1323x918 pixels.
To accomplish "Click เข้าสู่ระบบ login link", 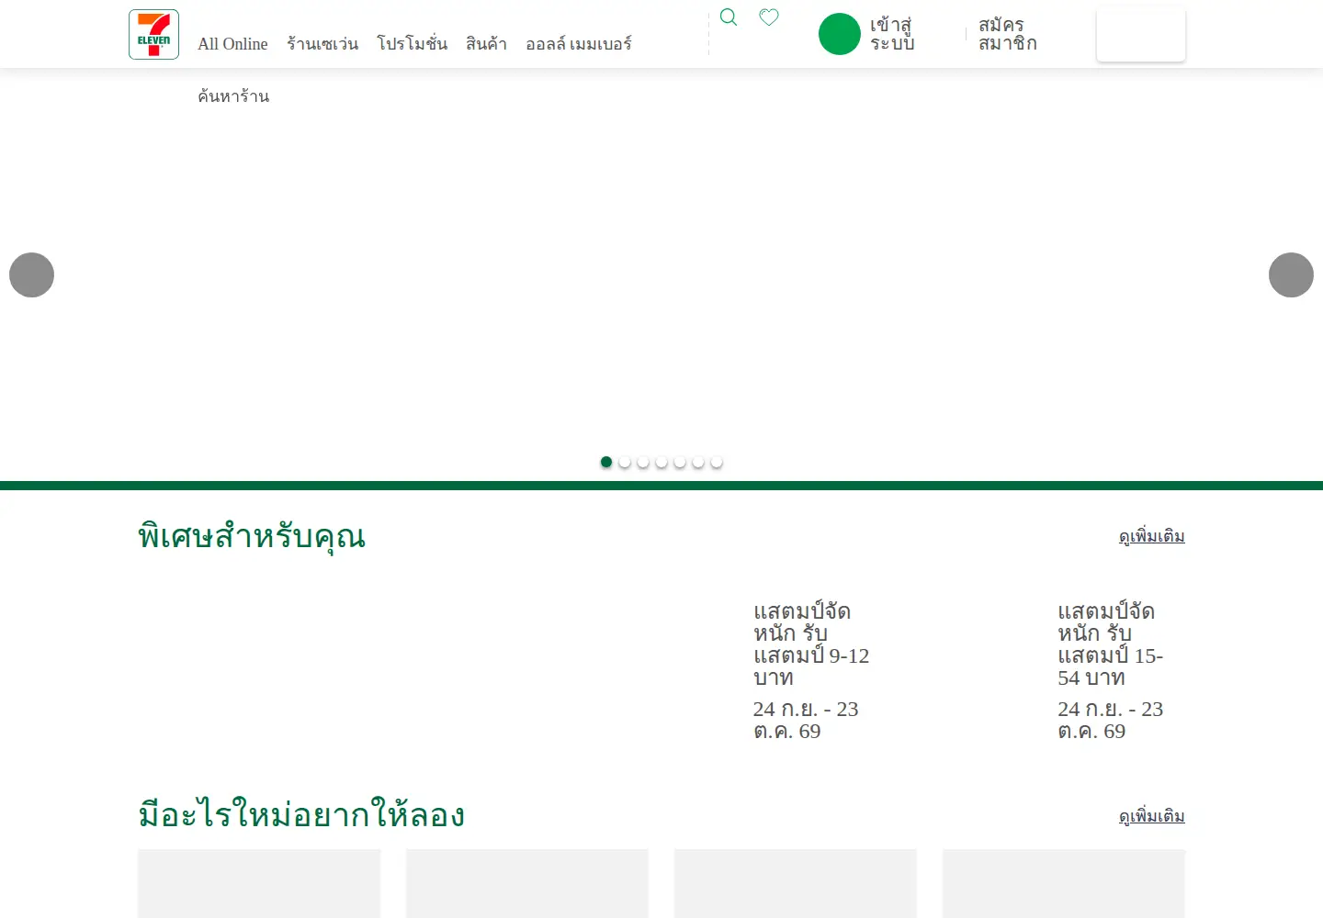I will (x=892, y=34).
